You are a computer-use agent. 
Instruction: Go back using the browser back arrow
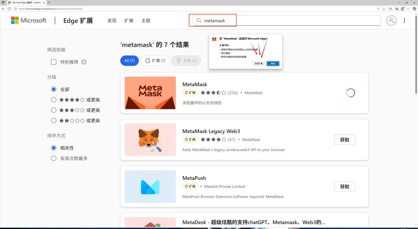point(3,9)
